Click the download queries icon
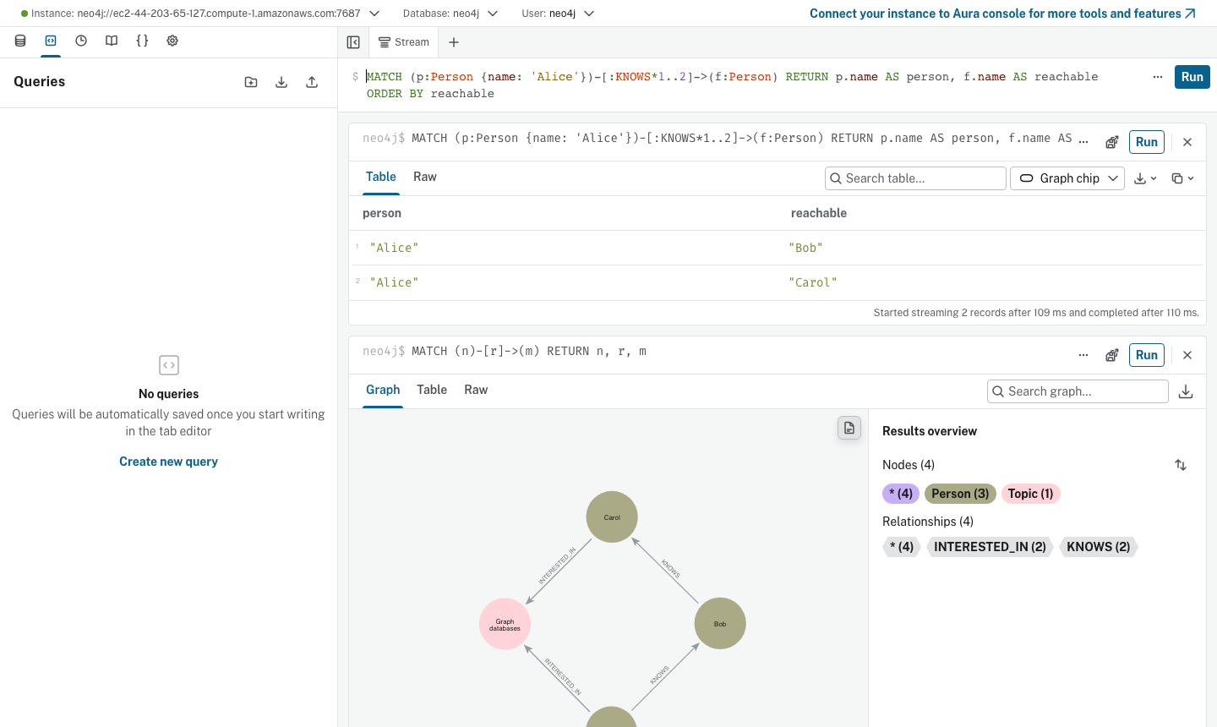Viewport: 1217px width, 727px height. 281,82
